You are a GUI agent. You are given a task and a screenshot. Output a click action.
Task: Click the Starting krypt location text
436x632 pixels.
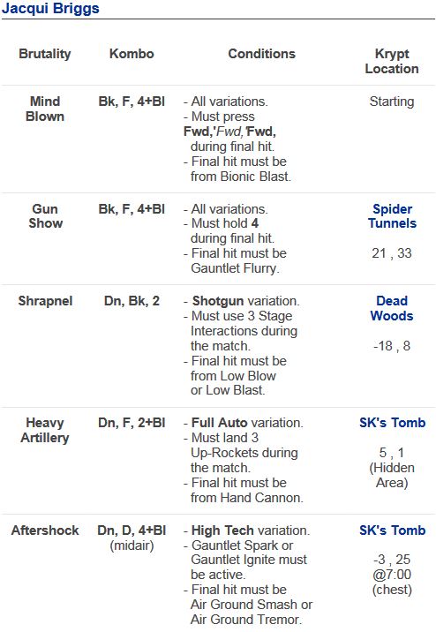(392, 102)
